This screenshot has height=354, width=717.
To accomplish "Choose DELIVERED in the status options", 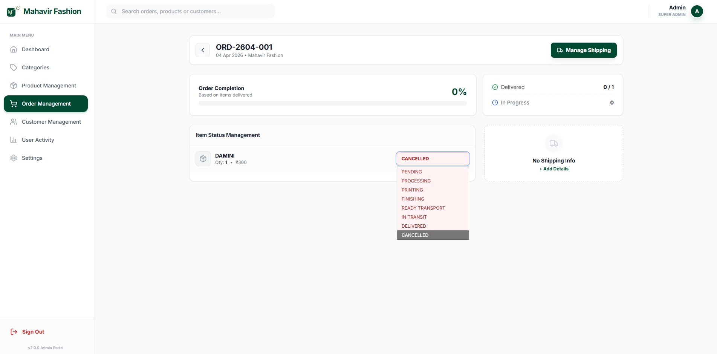I will 414,226.
